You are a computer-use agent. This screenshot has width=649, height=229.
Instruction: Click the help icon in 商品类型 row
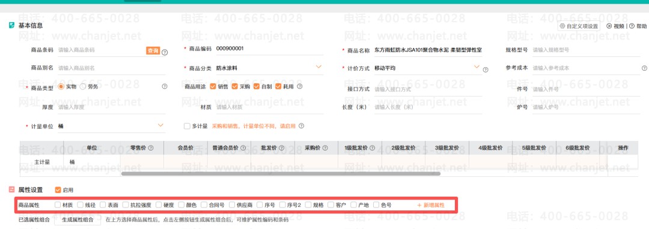[x=164, y=87]
